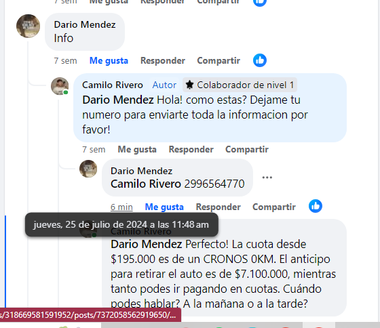Viewport: 380px width, 328px height.
Task: Open the 7 sem timestamp on the Info comment
Action: click(x=65, y=60)
